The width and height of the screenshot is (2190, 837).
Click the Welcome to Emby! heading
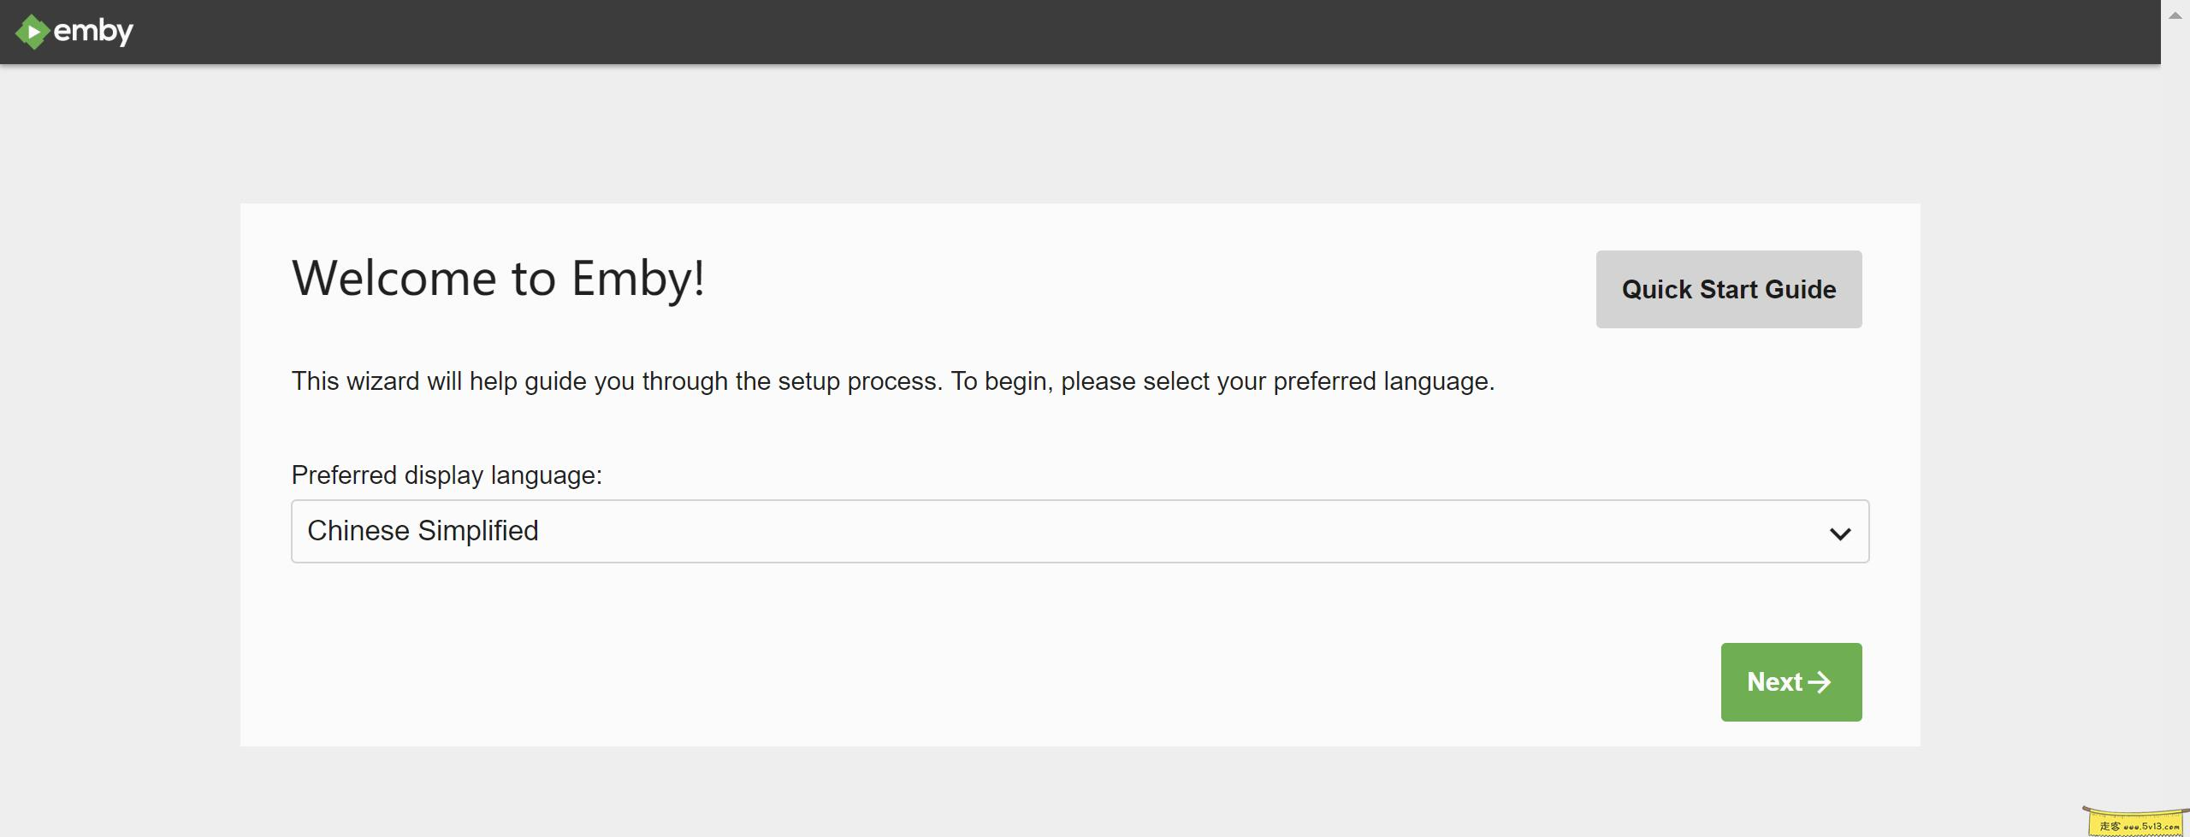click(x=498, y=278)
